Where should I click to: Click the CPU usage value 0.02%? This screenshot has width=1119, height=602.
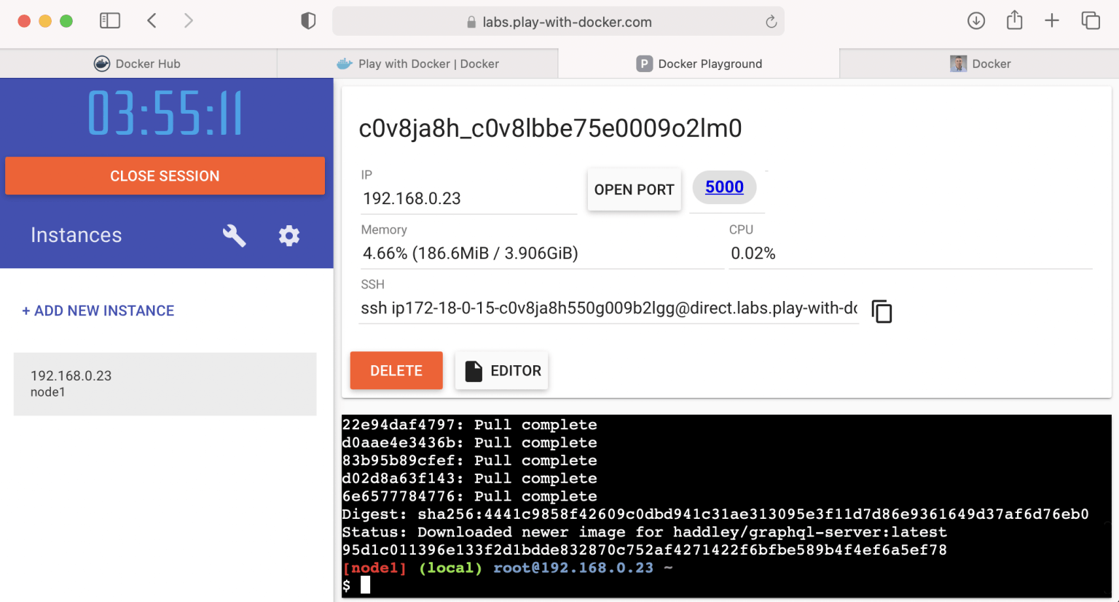pos(753,253)
